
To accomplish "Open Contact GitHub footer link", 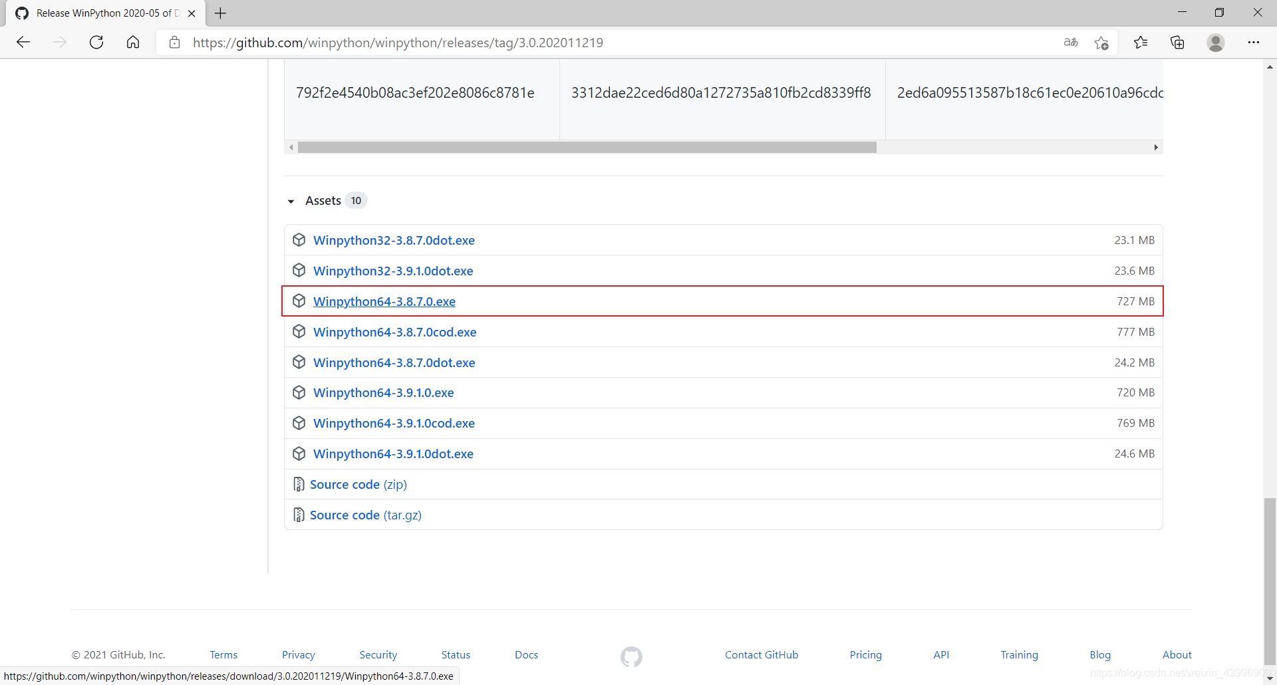I will click(762, 655).
